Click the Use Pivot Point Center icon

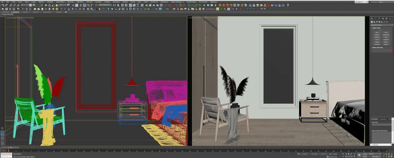click(x=69, y=5)
